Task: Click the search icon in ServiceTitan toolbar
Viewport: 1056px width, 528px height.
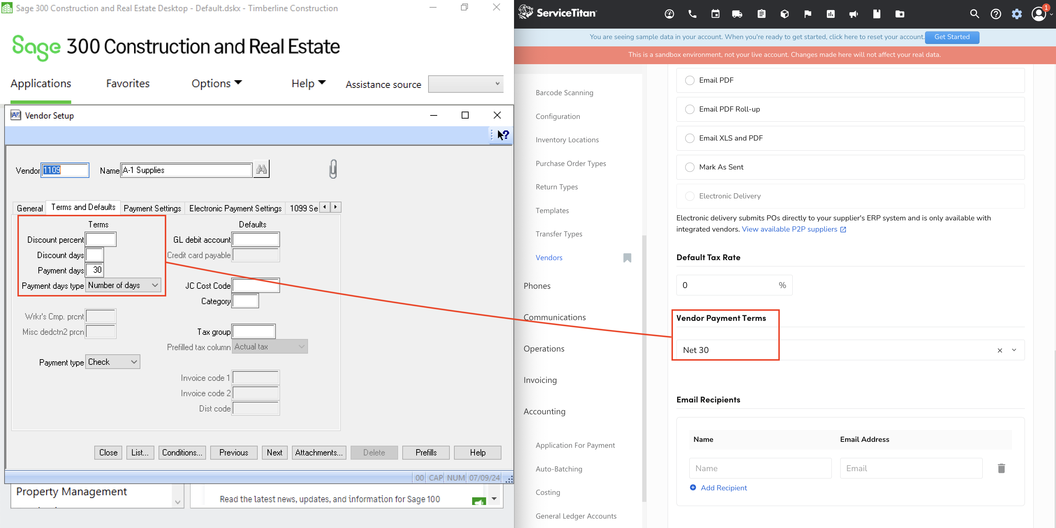Action: tap(974, 13)
